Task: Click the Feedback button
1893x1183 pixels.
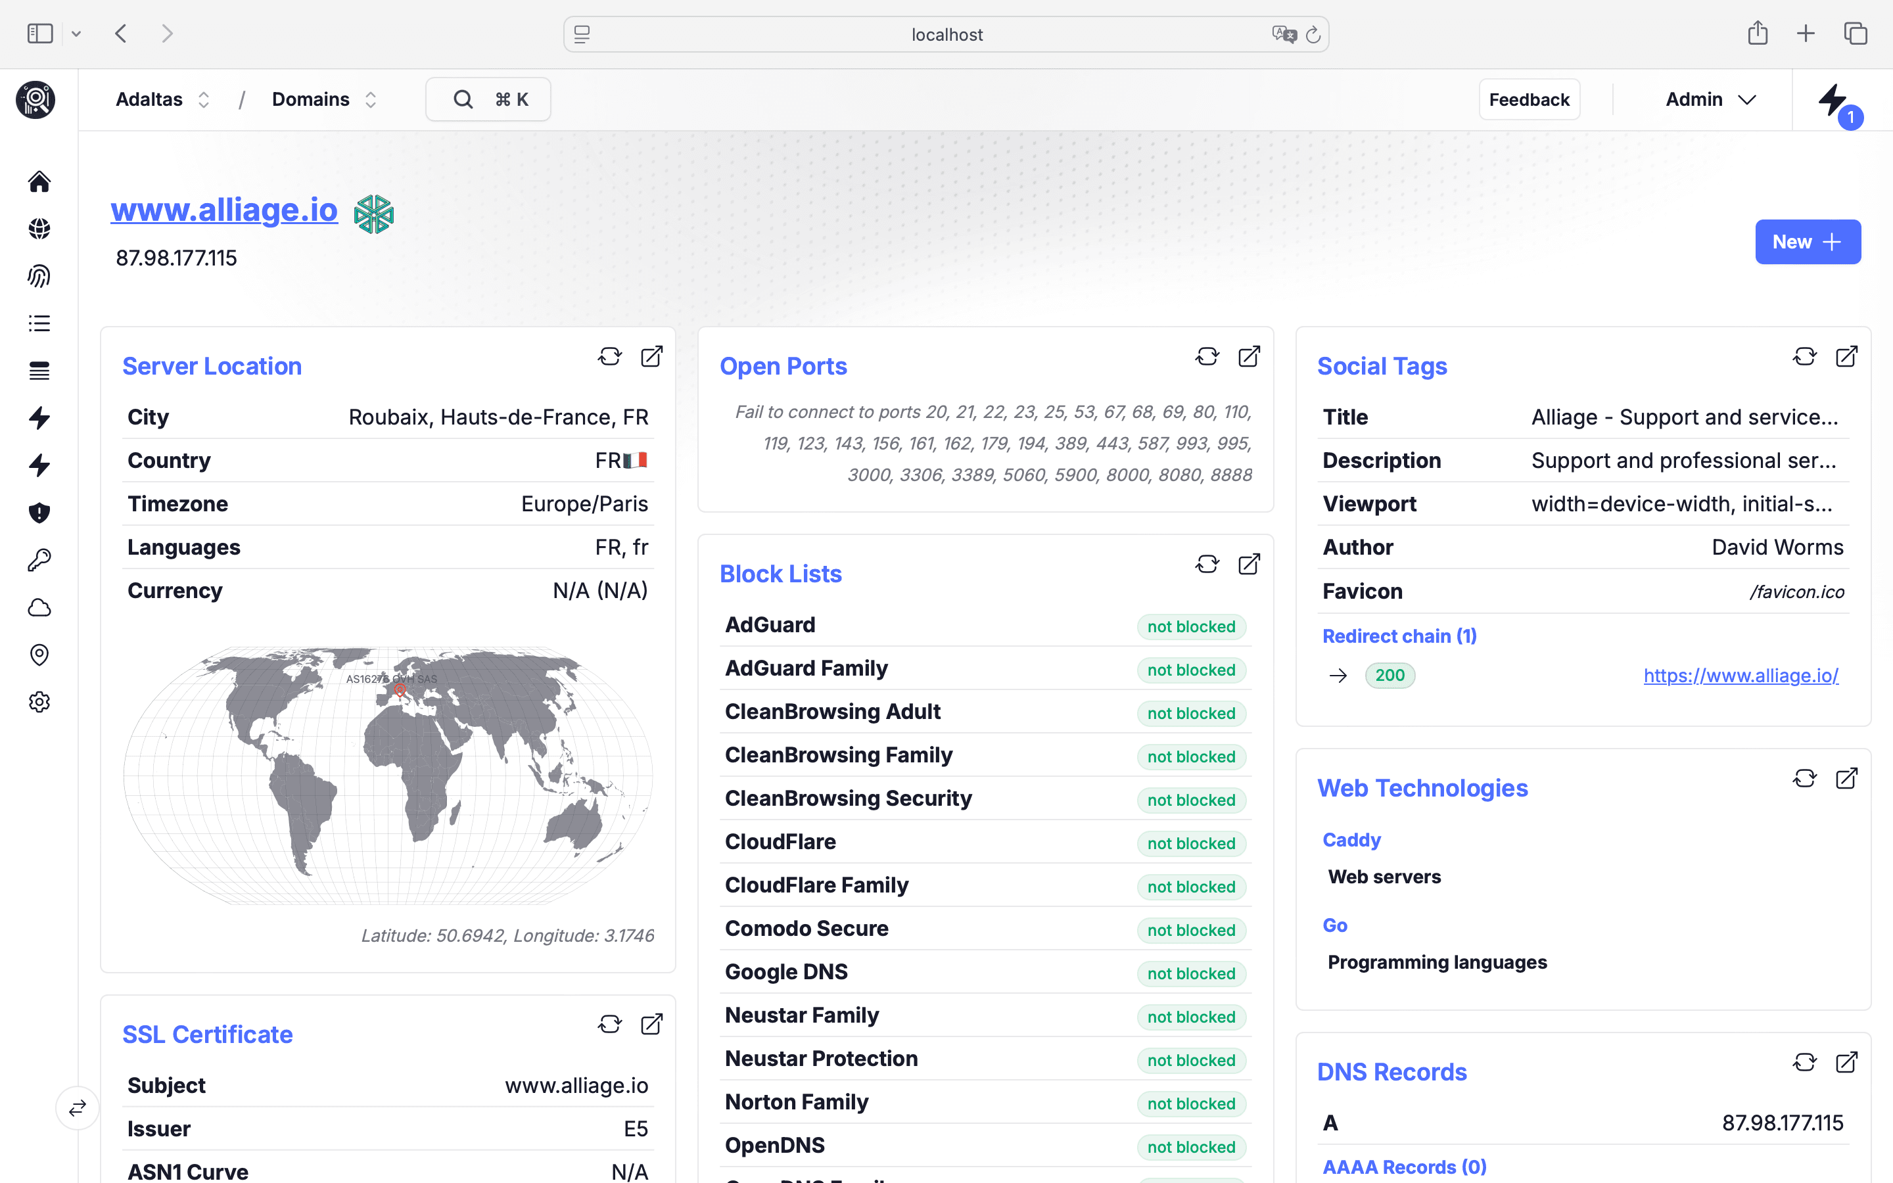Action: 1528,99
